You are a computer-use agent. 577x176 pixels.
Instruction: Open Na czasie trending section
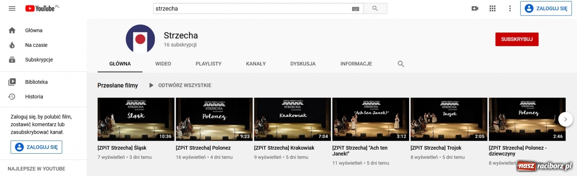[36, 45]
